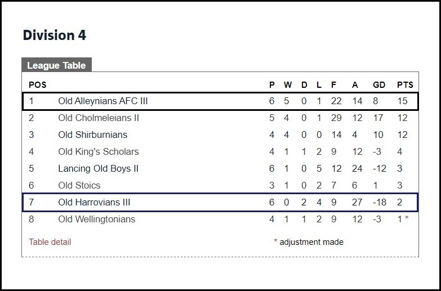Image resolution: width=441 pixels, height=291 pixels.
Task: Click the PTS column header
Action: pos(405,84)
